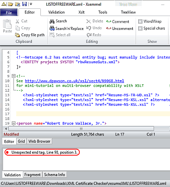170x187 pixels.
Task: Click the Resume-NS-XSL.xsl stylesheet line
Action: (x=89, y=104)
